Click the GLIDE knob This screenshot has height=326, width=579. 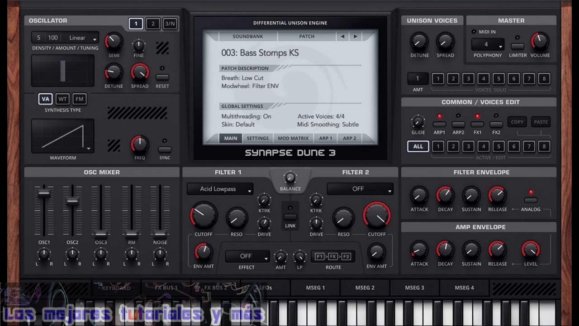click(x=418, y=122)
